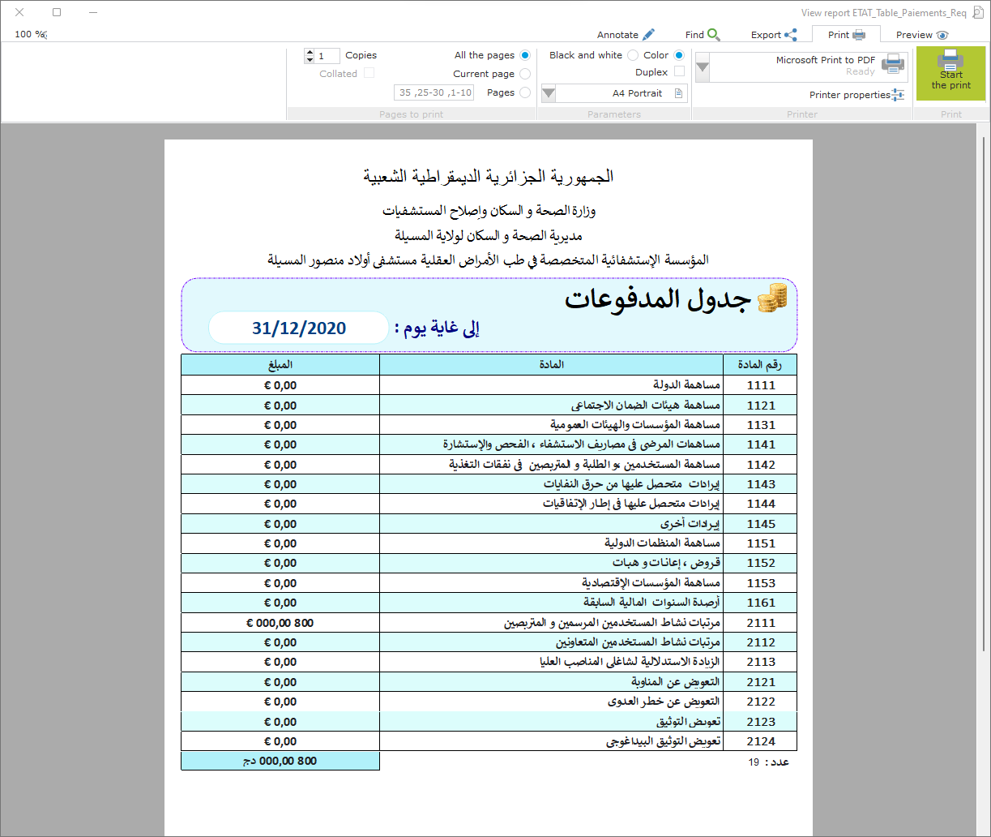The image size is (991, 837).
Task: Click the Start the print button
Action: coord(950,73)
